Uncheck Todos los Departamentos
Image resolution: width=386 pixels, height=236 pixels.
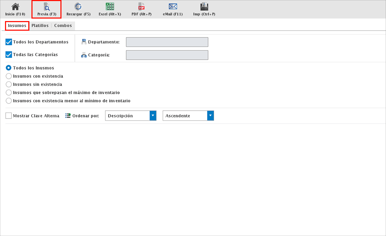click(9, 42)
